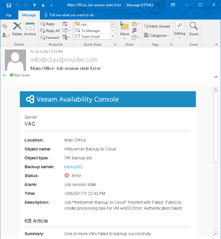Viewport: 221px width, 239px height.
Task: Click the Save icon in title bar
Action: point(9,5)
